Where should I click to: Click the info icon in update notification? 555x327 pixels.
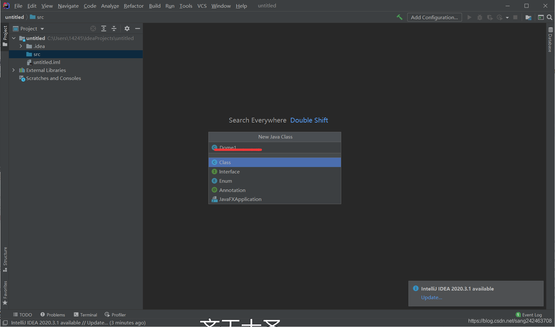pos(416,288)
